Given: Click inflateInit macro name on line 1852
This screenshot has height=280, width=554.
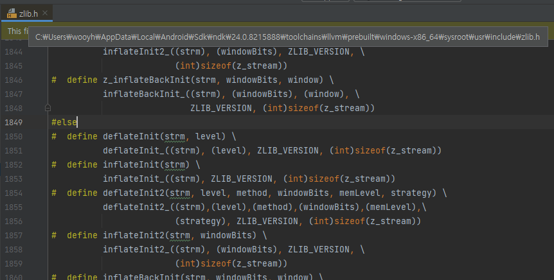Looking at the screenshot, I should click(132, 164).
